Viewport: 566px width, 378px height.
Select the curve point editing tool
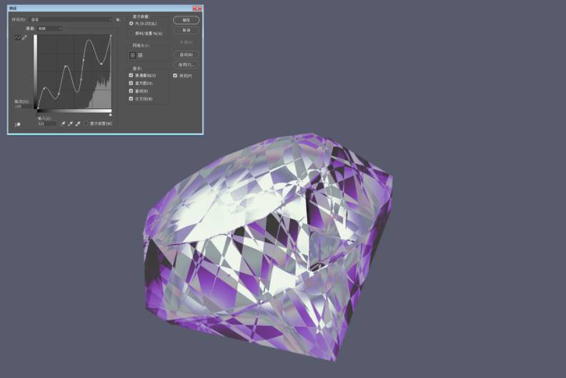tap(18, 36)
